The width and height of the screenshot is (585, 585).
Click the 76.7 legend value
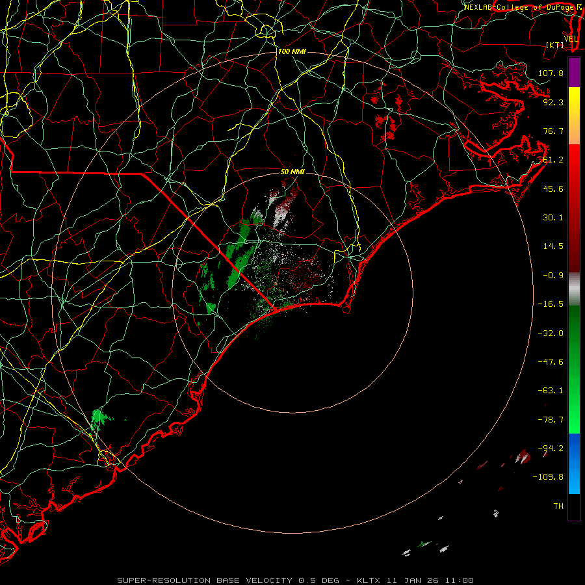click(x=553, y=131)
